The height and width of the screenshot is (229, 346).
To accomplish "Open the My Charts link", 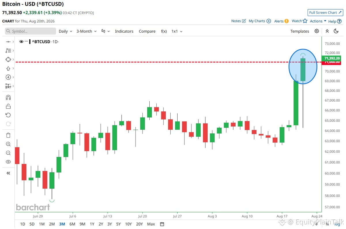I will point(260,21).
